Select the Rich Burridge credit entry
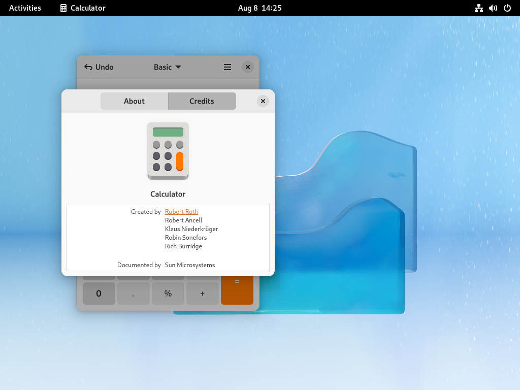This screenshot has width=520, height=390. click(183, 246)
